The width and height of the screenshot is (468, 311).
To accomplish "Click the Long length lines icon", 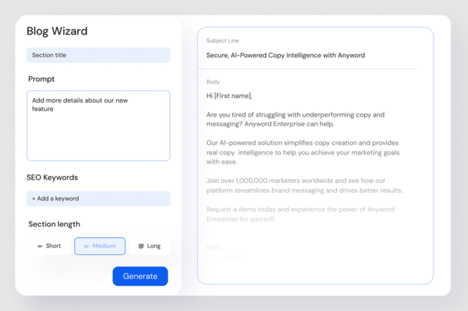I will (x=141, y=246).
